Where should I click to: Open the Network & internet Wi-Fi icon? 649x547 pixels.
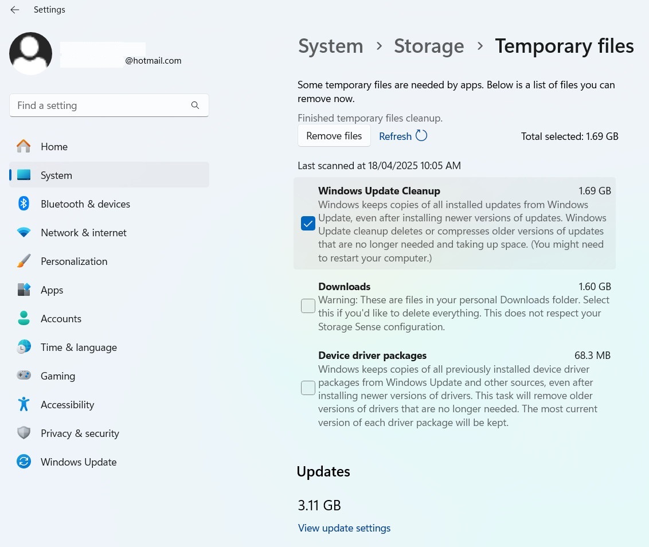point(24,233)
